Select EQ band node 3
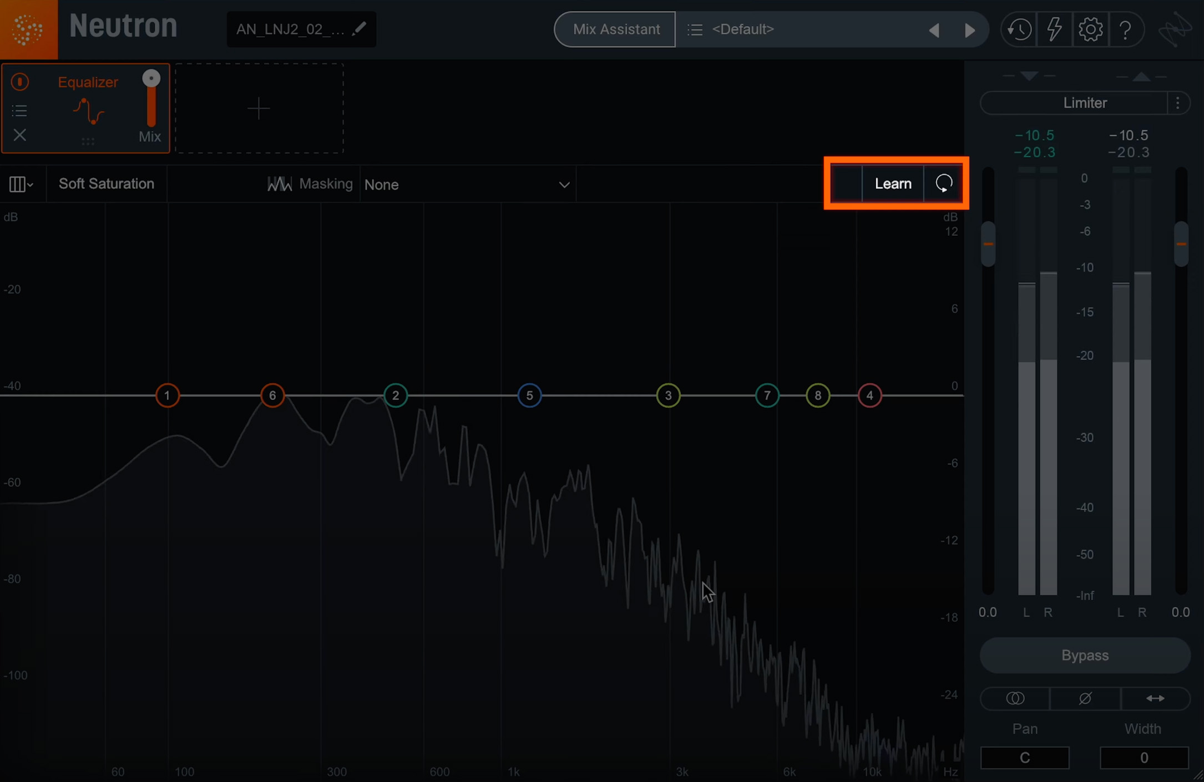This screenshot has height=782, width=1204. [668, 395]
